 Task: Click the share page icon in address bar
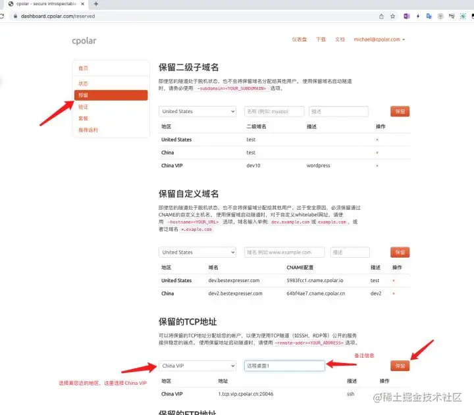[x=381, y=16]
